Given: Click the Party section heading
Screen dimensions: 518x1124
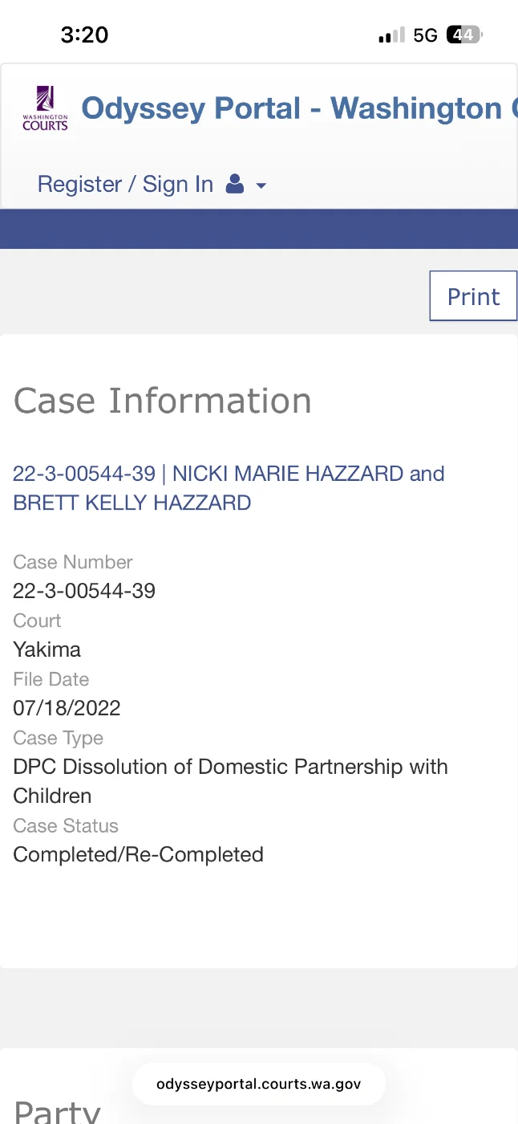Looking at the screenshot, I should (58, 1110).
